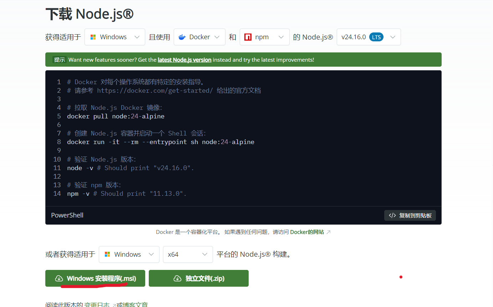Click the Windows logo icon in top dropdown
The height and width of the screenshot is (307, 493).
(93, 37)
